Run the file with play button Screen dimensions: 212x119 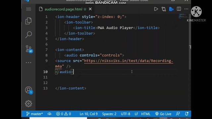coord(156,9)
